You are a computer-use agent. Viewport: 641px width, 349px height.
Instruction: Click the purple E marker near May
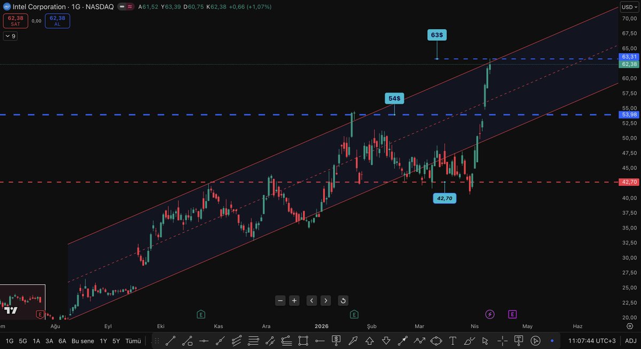(x=512, y=314)
